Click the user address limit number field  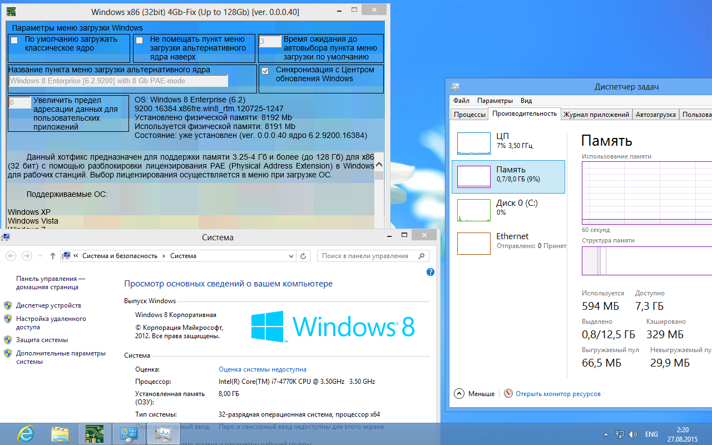[19, 102]
